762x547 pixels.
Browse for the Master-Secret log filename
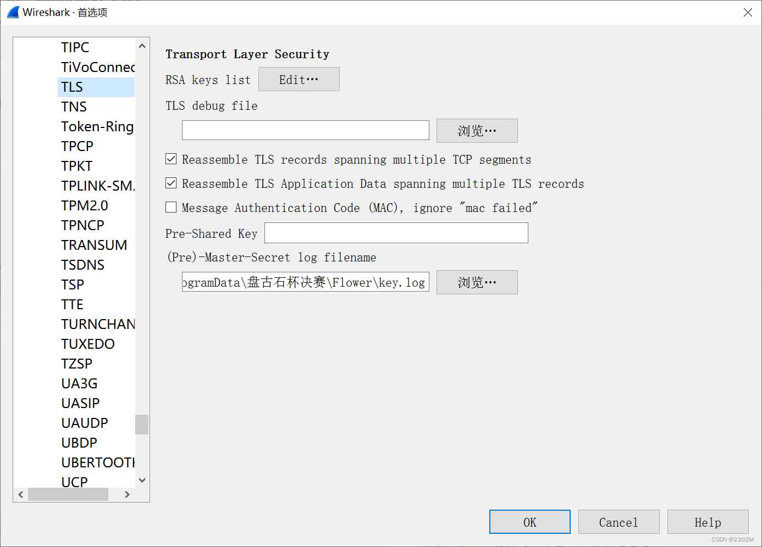coord(477,282)
